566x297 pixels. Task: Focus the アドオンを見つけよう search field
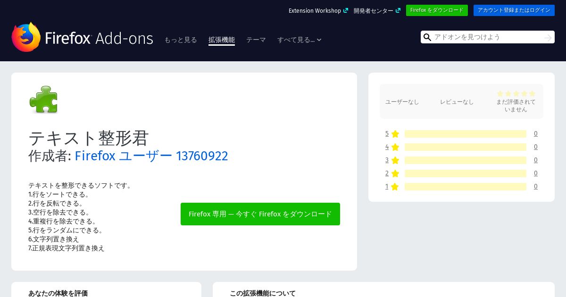point(488,37)
